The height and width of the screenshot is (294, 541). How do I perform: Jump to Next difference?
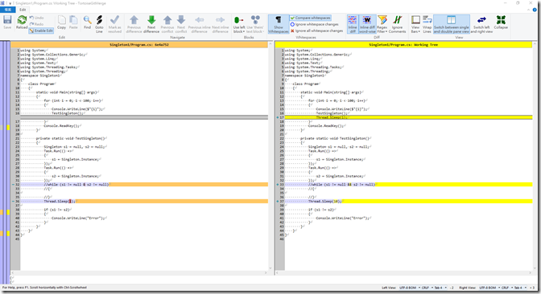click(x=151, y=24)
